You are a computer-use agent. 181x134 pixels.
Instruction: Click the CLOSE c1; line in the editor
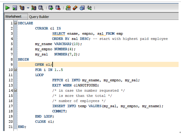coord(45,122)
